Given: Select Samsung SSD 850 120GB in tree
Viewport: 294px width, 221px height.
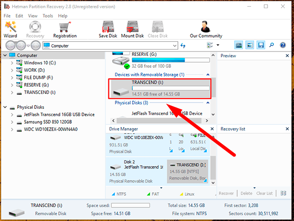Looking at the screenshot, I should [48, 122].
